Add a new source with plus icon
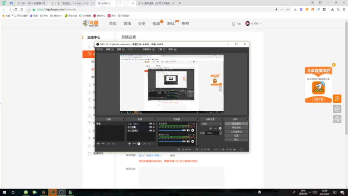The height and width of the screenshot is (196, 348). tap(129, 144)
